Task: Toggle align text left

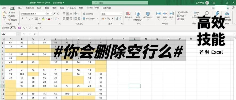Action: tap(64, 19)
